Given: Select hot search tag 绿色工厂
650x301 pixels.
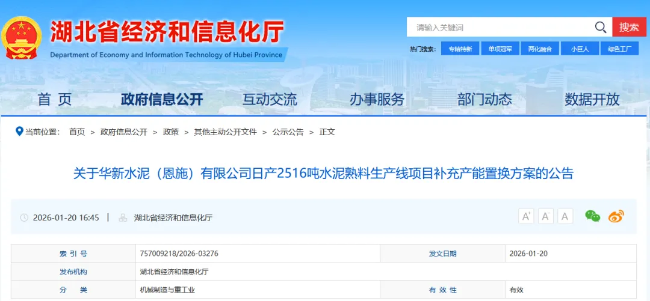Looking at the screenshot, I should pos(620,49).
